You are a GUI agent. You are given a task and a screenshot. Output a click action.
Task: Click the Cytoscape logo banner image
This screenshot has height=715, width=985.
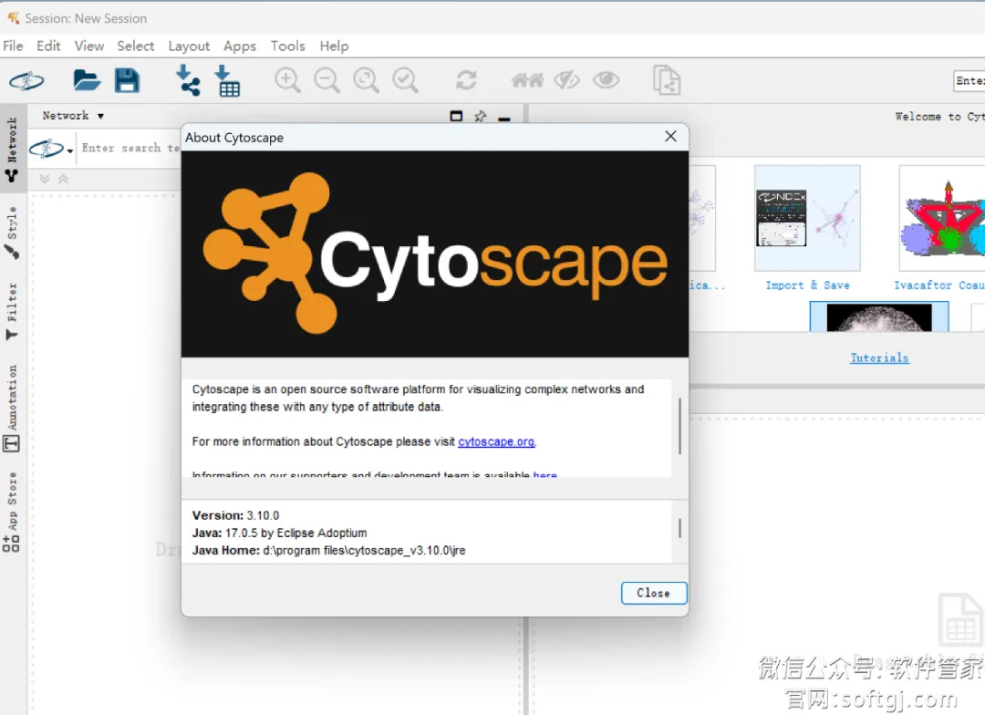(435, 254)
